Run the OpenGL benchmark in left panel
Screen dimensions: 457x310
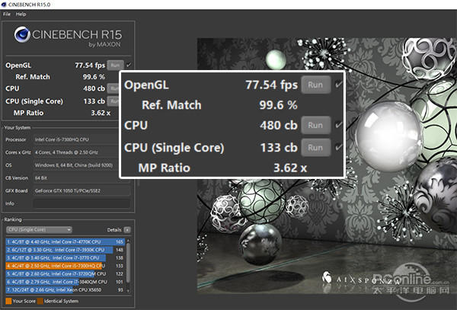(115, 66)
